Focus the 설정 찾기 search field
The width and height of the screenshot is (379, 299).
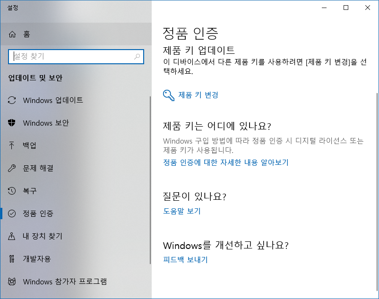tap(76, 57)
